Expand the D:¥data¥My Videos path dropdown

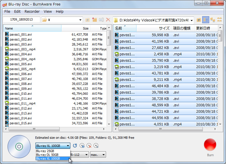point(192,20)
